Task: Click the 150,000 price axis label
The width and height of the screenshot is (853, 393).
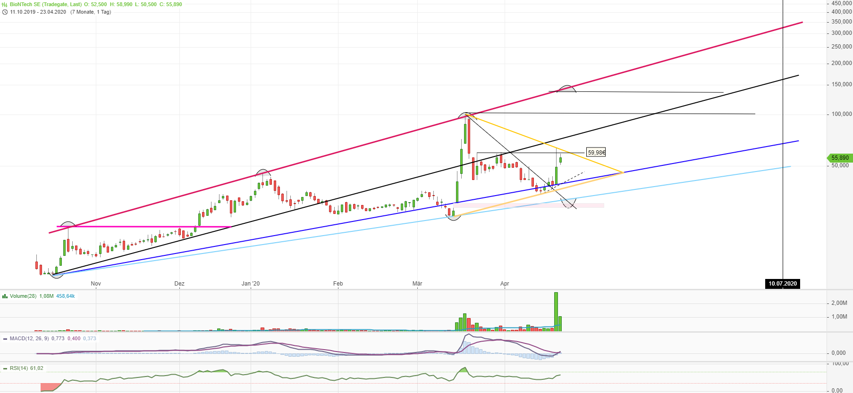Action: 842,84
